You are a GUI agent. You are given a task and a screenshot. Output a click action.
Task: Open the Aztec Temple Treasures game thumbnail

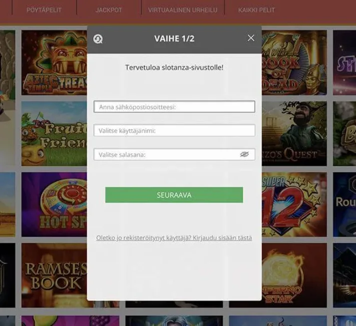tap(54, 63)
